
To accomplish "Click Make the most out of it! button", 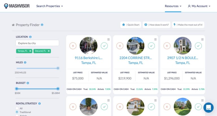I will (x=188, y=25).
